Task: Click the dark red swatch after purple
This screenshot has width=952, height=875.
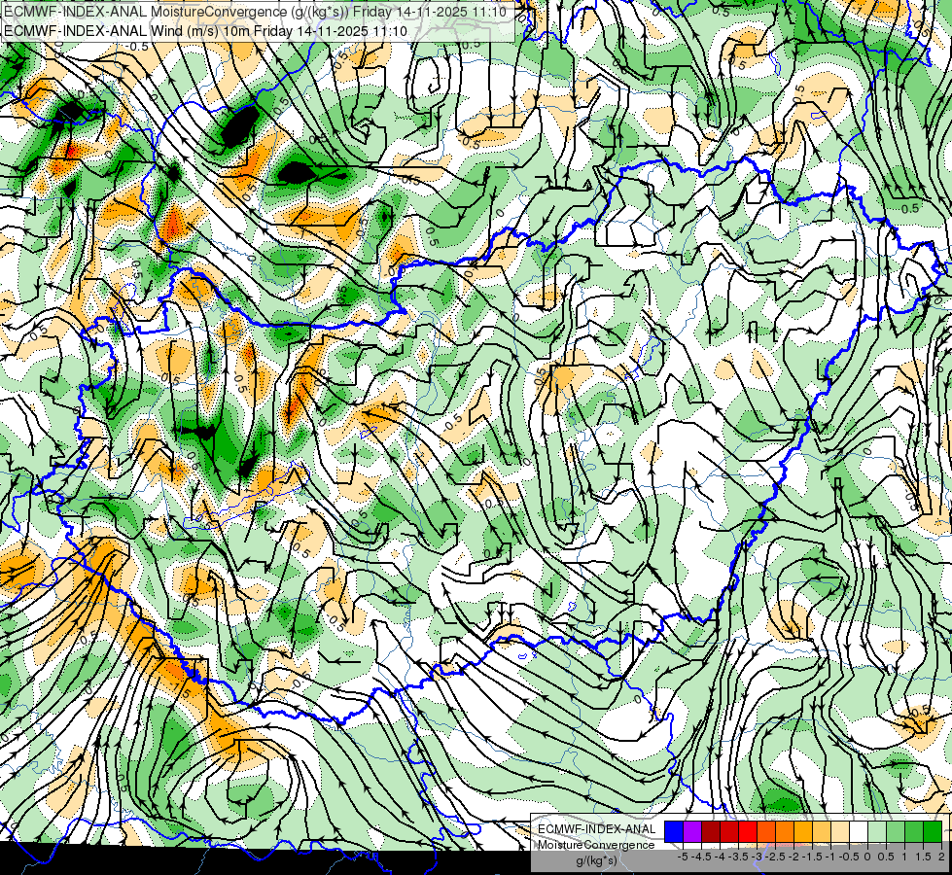Action: coord(711,831)
